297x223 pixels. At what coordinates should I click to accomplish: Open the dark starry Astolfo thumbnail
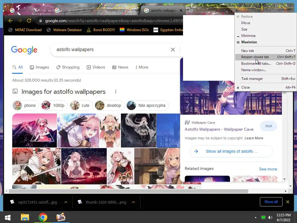(x=138, y=130)
